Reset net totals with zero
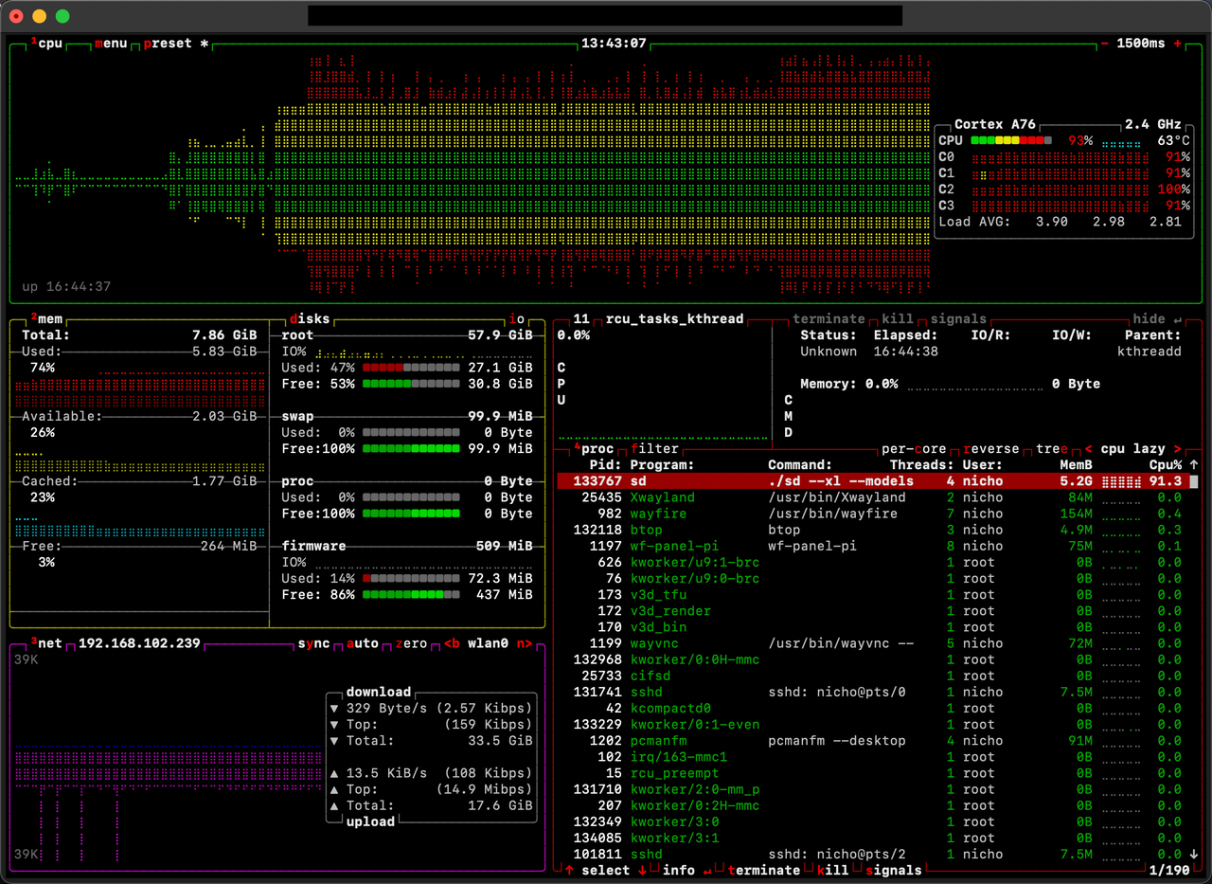Screen dimensions: 1212x884 411,643
